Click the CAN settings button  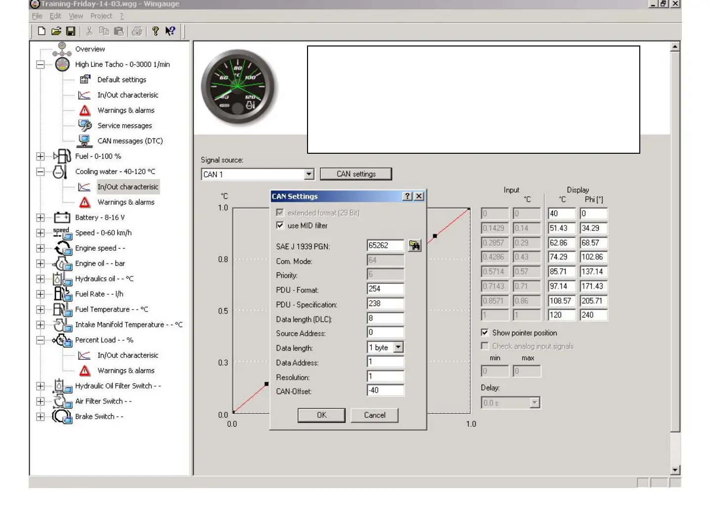coord(356,174)
